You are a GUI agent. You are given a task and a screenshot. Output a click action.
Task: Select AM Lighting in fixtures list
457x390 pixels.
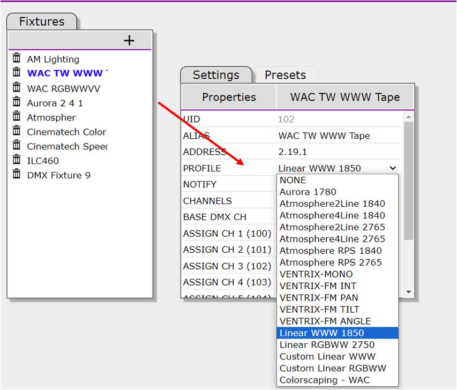click(53, 59)
